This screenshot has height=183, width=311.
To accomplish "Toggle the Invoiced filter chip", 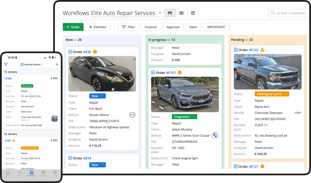I will click(151, 27).
